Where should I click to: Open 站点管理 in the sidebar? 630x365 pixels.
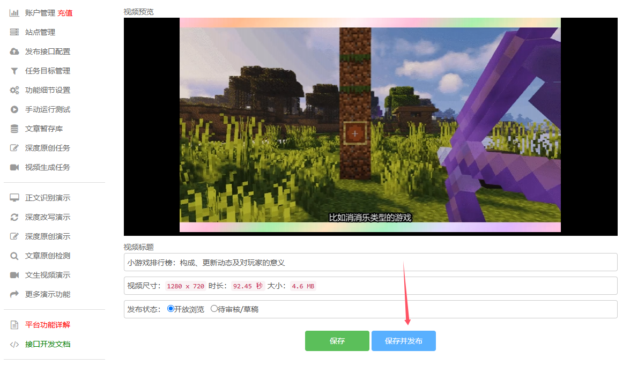tap(40, 32)
